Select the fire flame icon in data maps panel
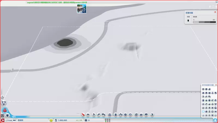The width and height of the screenshot is (218, 123). click(x=206, y=100)
